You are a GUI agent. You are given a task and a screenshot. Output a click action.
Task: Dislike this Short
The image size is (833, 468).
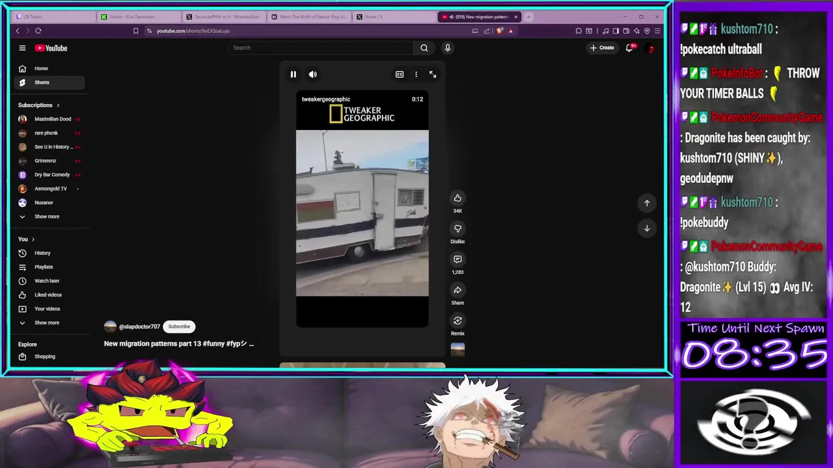[457, 229]
